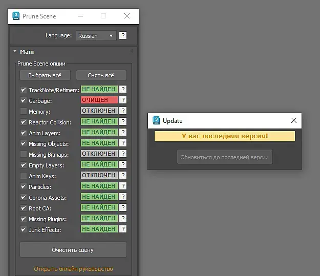Click the Main rollout grip dots
The height and width of the screenshot is (276, 320).
(x=132, y=51)
